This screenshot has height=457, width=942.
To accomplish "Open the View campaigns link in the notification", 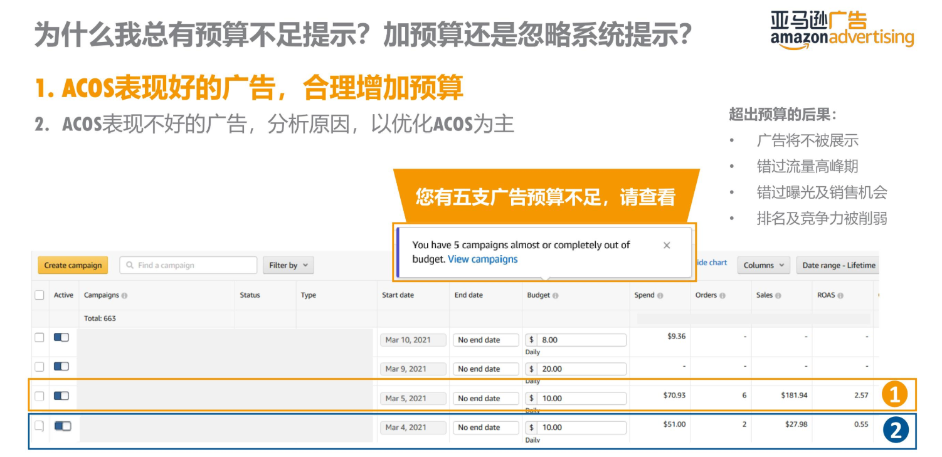I will [x=482, y=259].
